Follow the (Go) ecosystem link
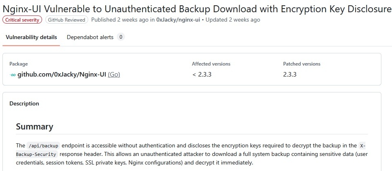 click(114, 75)
